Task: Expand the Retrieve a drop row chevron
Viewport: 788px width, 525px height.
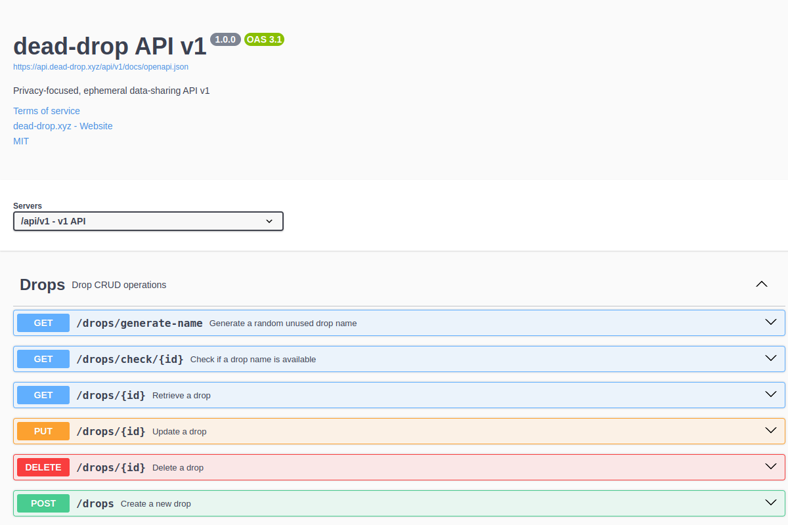Action: click(771, 394)
